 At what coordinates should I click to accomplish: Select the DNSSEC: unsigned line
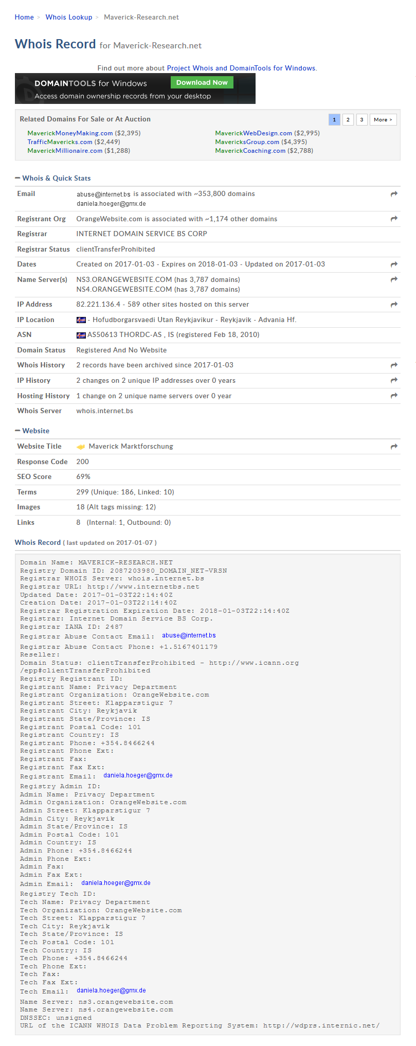click(x=56, y=1018)
